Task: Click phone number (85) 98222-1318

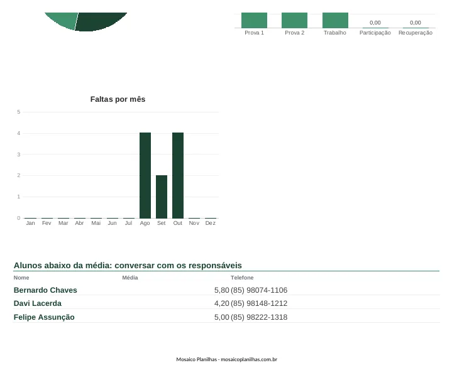Action: coord(259,317)
